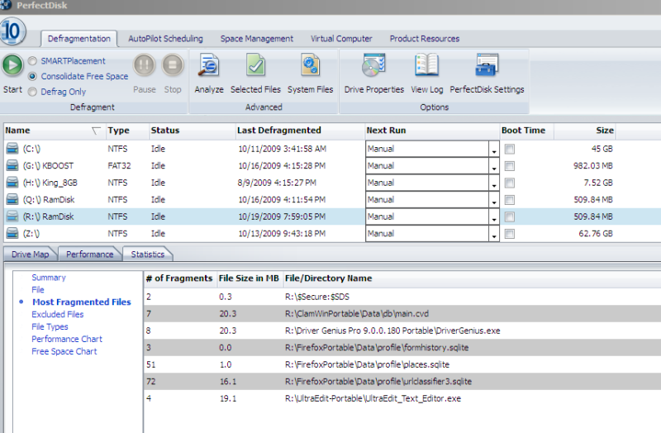
Task: Sort by File Size in MB header
Action: click(249, 278)
